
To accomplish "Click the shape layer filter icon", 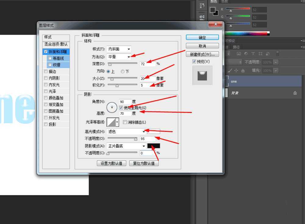I will (261, 53).
